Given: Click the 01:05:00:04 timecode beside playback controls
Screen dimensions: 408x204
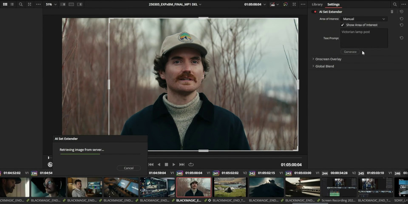Looking at the screenshot, I should pos(291,165).
